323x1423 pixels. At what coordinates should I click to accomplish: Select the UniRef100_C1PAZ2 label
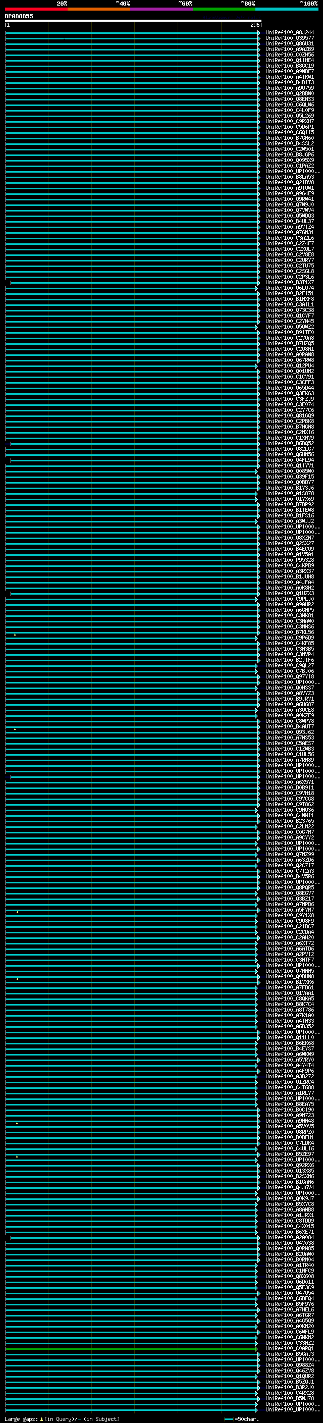[x=289, y=166]
